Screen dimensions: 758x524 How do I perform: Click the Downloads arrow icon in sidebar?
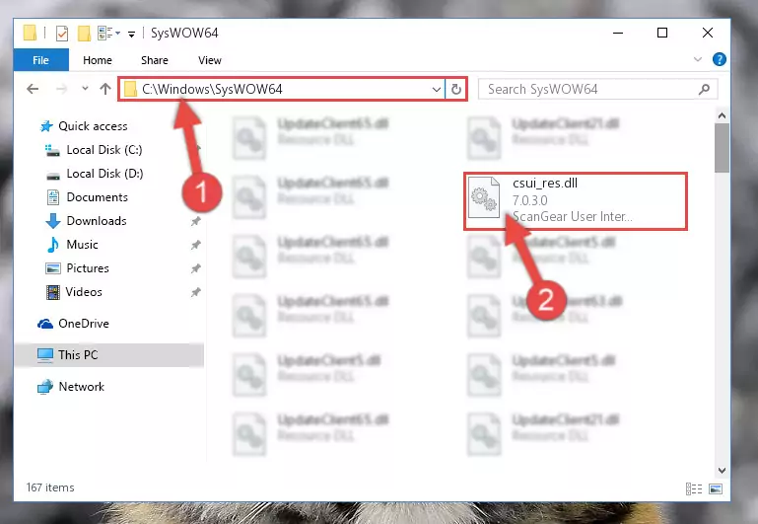(x=52, y=221)
